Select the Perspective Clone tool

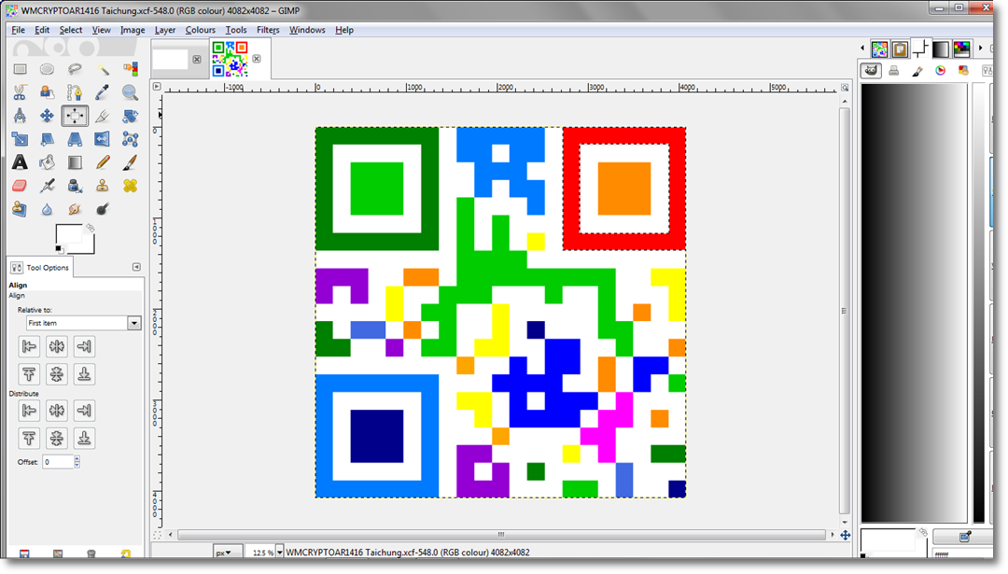(20, 209)
